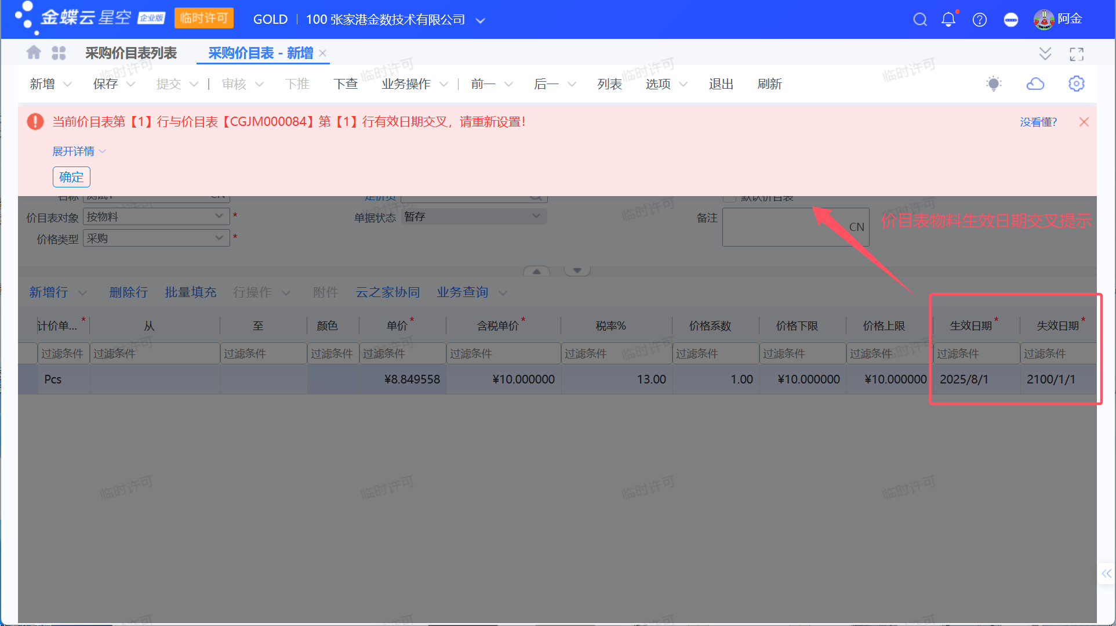Toggle fullscreen expand icon
The height and width of the screenshot is (626, 1116).
1077,54
